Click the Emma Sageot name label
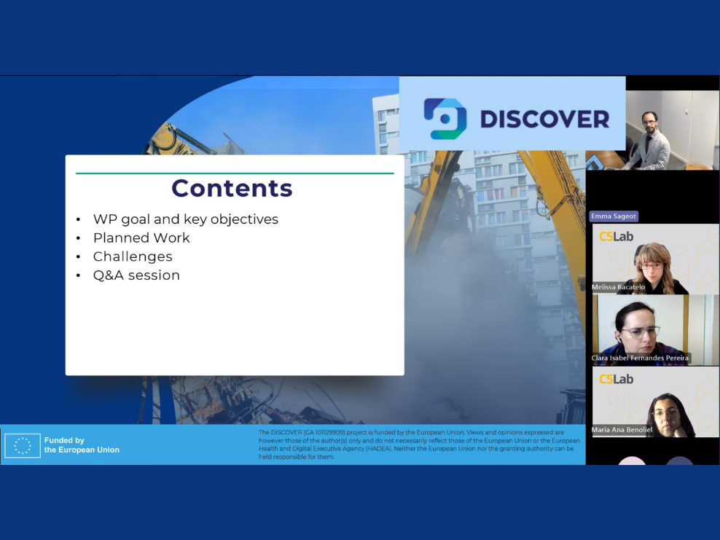The image size is (720, 540). [614, 216]
